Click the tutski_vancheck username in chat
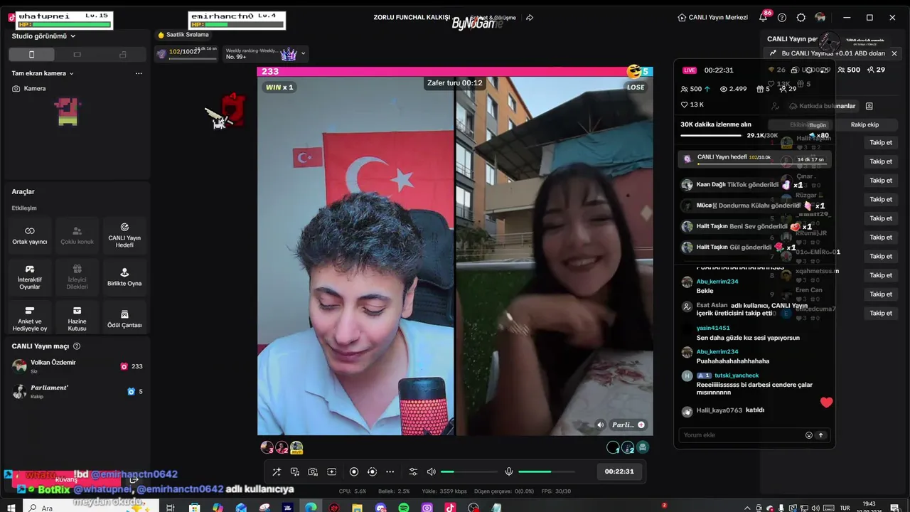This screenshot has height=512, width=910. [737, 375]
